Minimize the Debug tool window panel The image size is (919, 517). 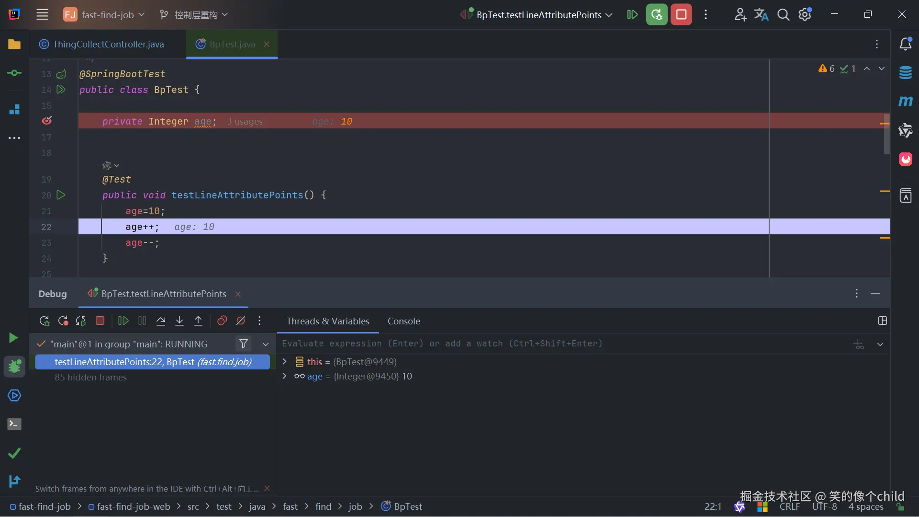pyautogui.click(x=875, y=293)
